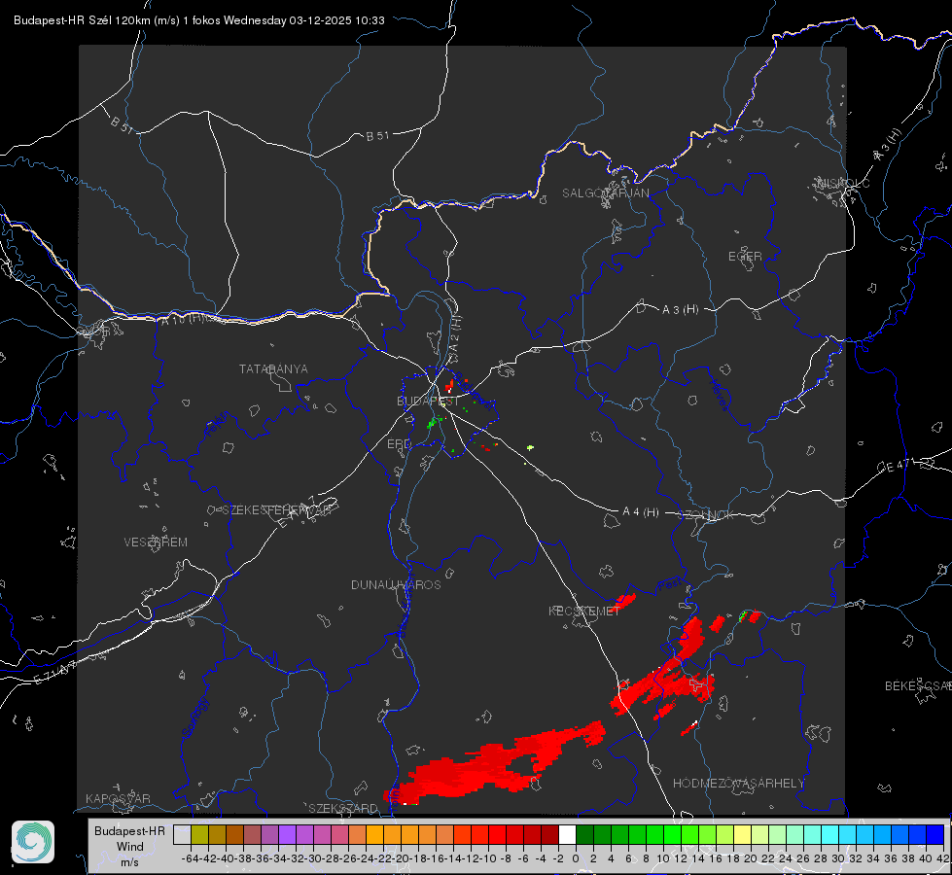Click the title text with date 03-12-2025 10:33
Screen dimensions: 952x875
pyautogui.click(x=199, y=20)
